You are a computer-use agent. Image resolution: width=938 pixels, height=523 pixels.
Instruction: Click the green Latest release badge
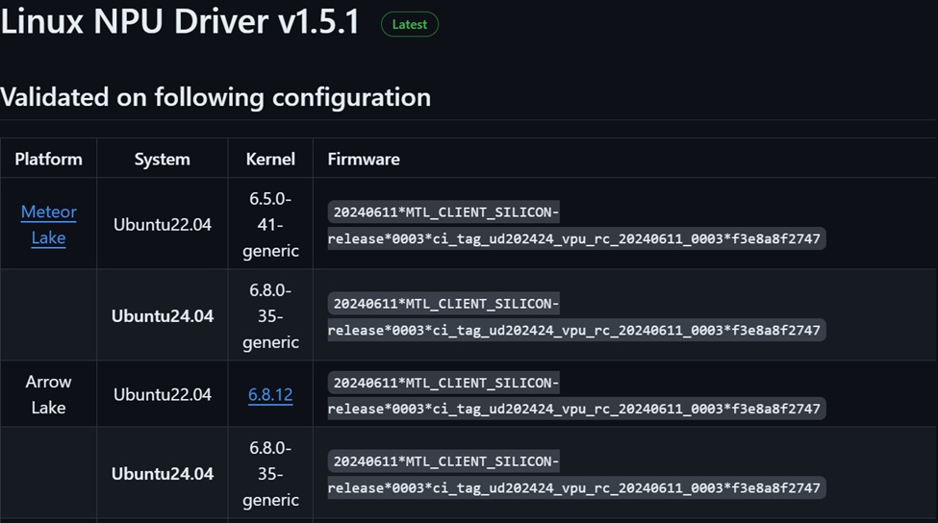[410, 24]
